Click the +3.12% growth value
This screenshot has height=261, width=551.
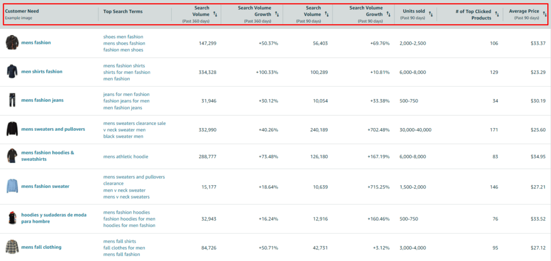pyautogui.click(x=382, y=248)
